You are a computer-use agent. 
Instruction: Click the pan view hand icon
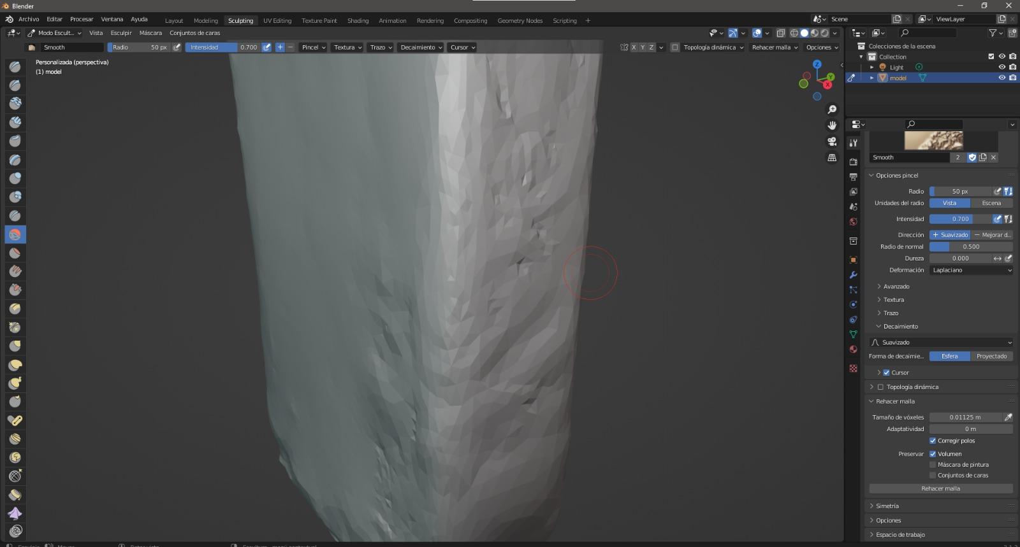click(x=832, y=125)
